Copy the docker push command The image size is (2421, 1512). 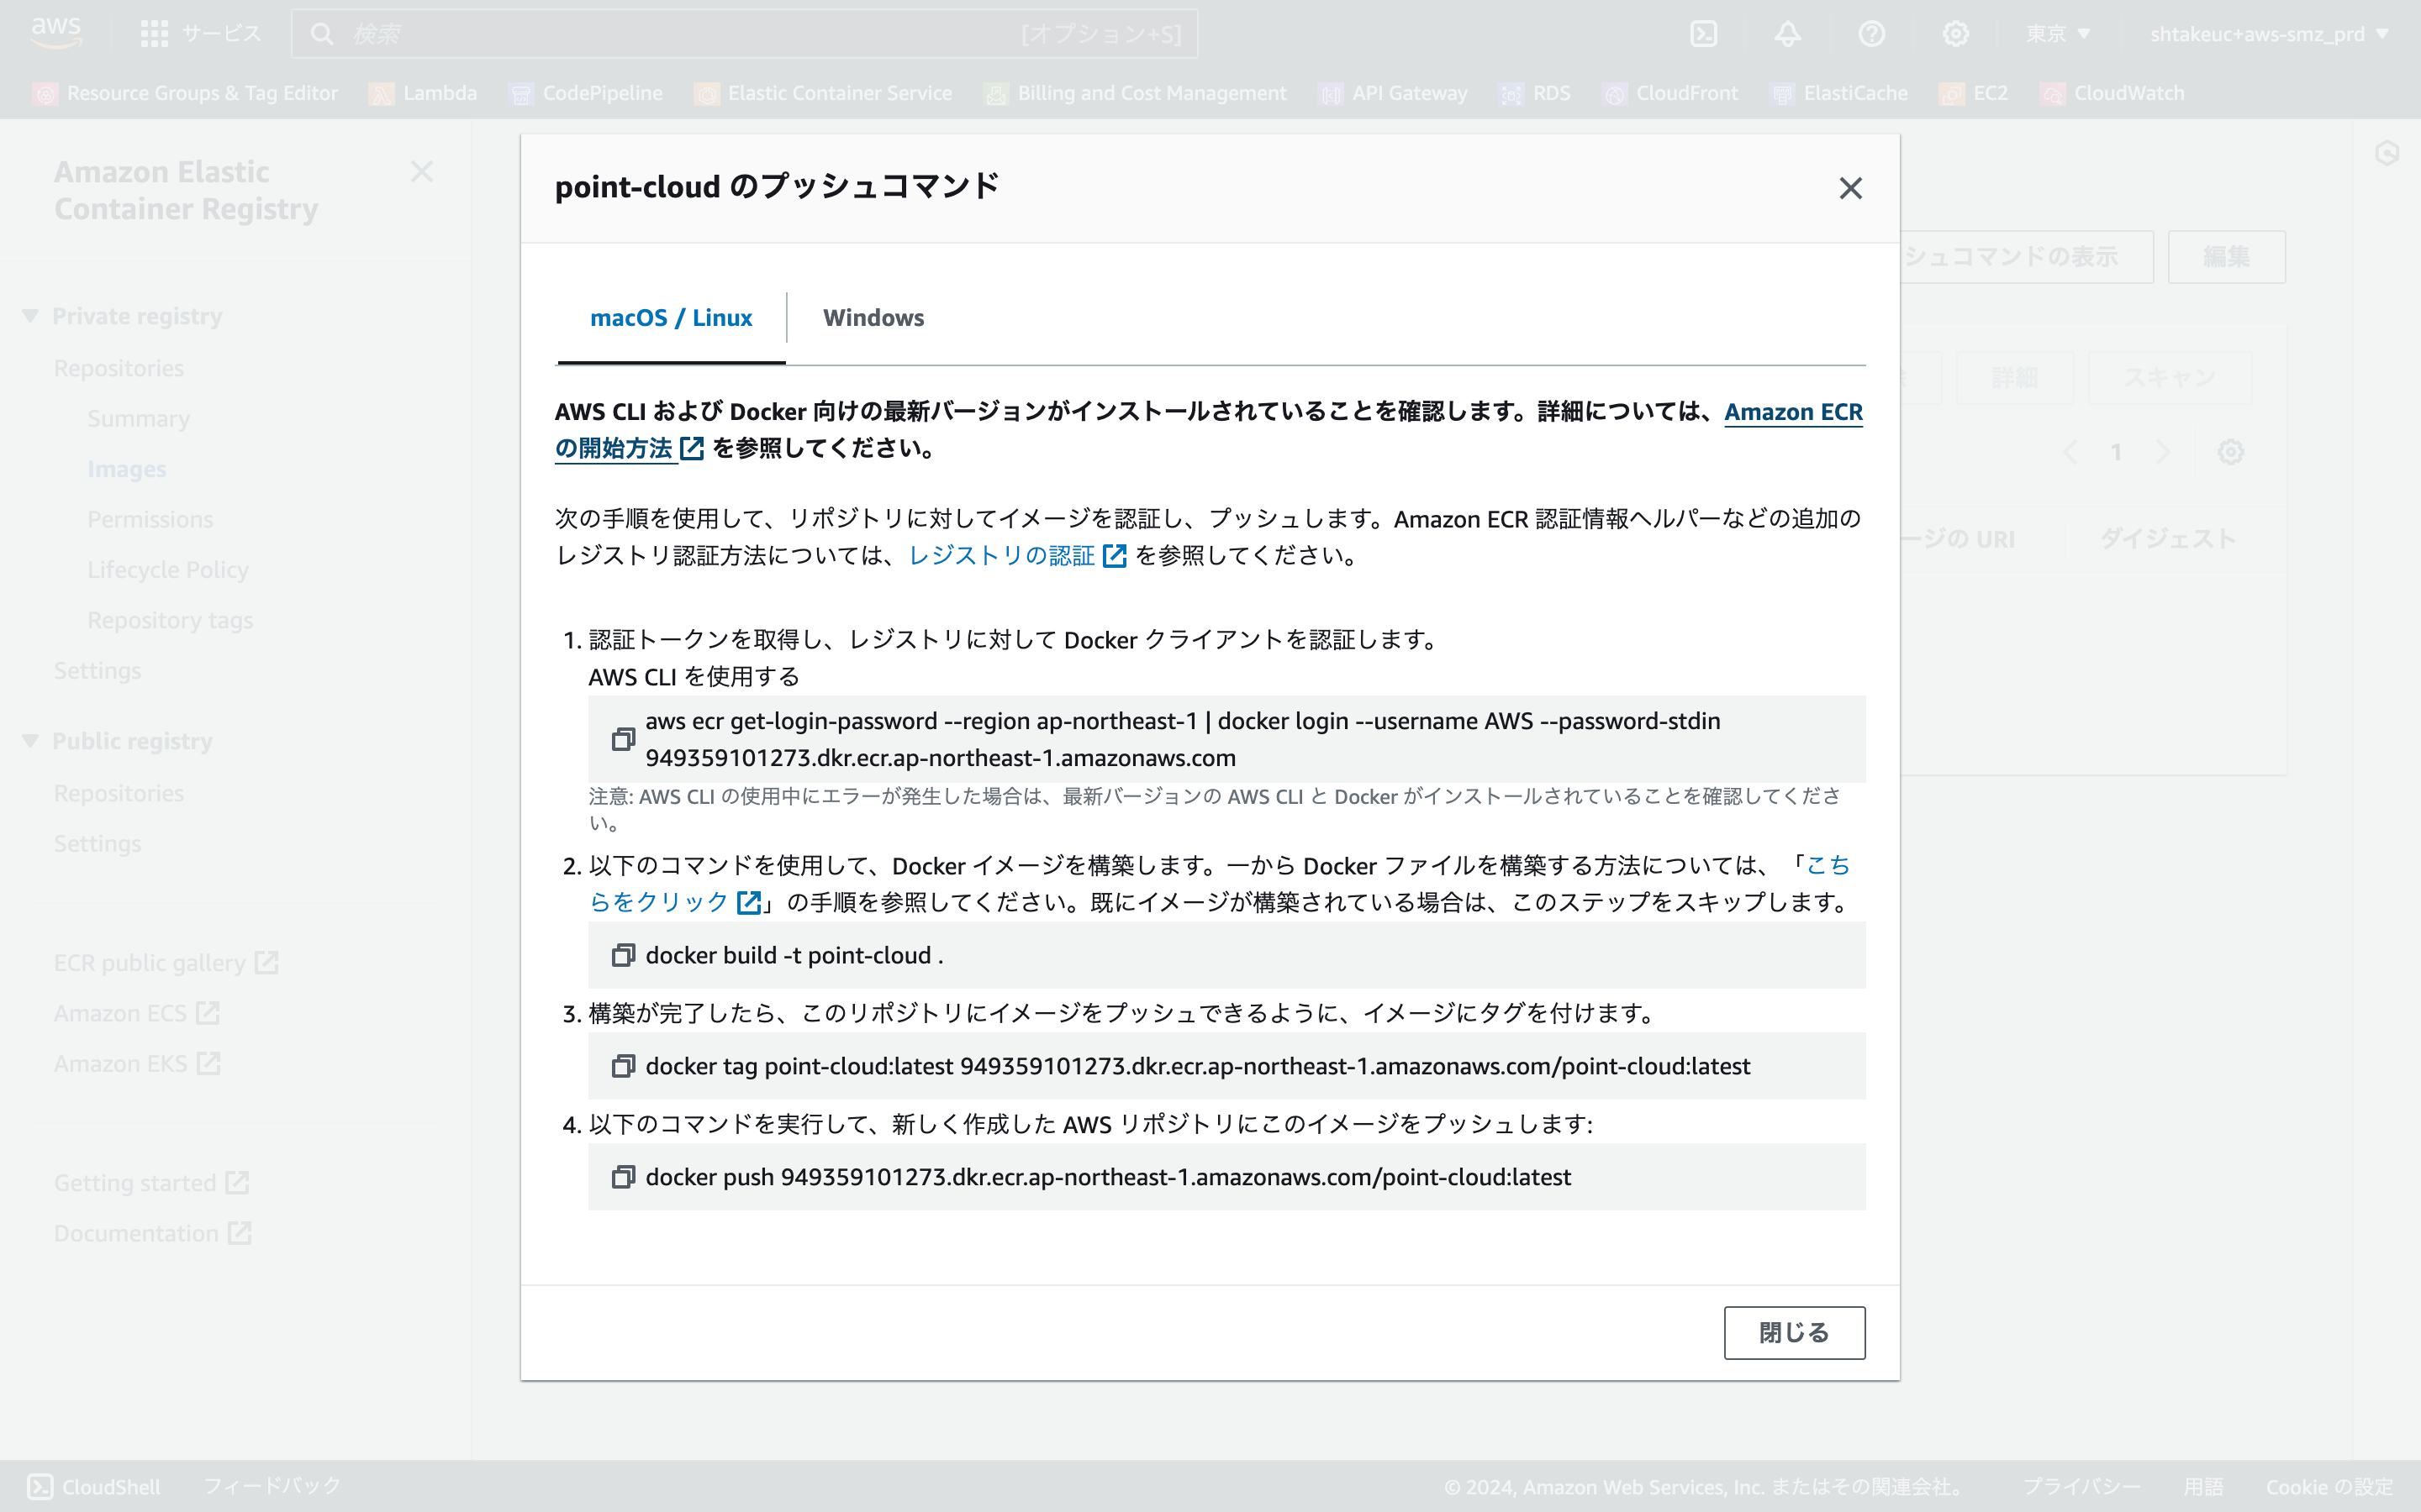pos(623,1177)
